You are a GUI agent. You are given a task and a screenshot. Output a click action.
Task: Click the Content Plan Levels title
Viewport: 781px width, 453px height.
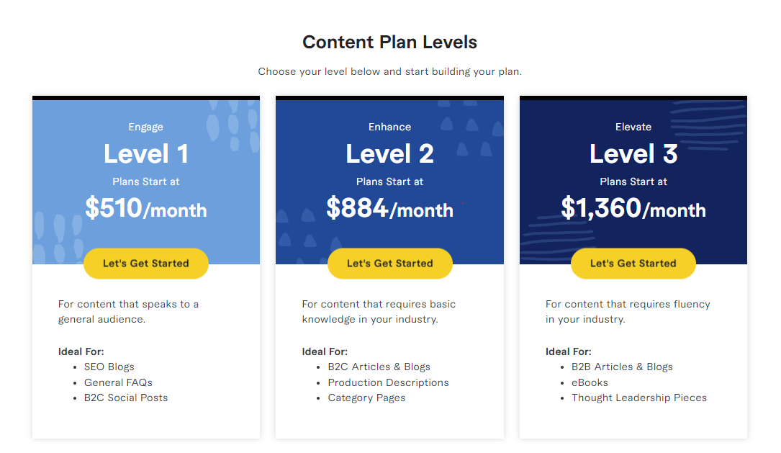tap(389, 42)
